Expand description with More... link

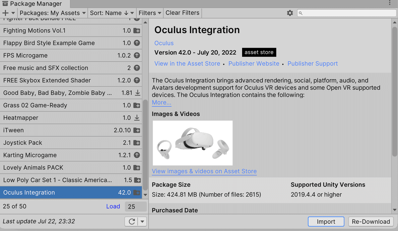point(162,102)
